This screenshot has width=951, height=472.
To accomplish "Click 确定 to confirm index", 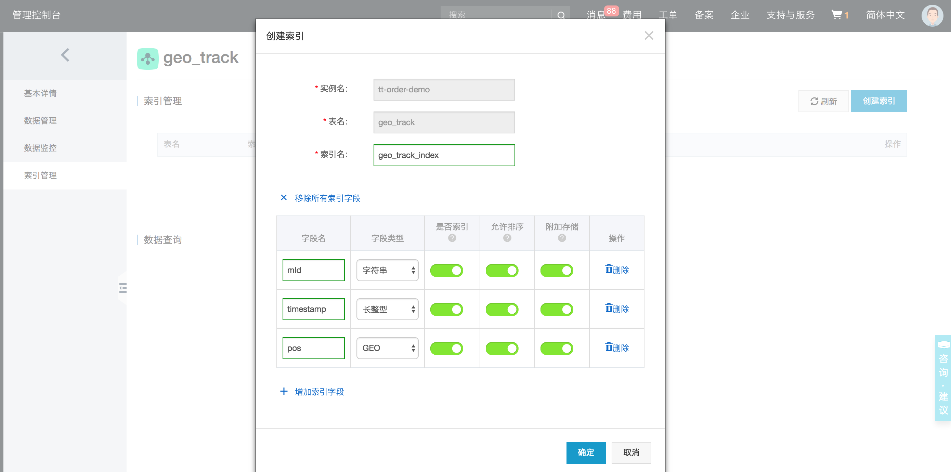I will pyautogui.click(x=586, y=453).
